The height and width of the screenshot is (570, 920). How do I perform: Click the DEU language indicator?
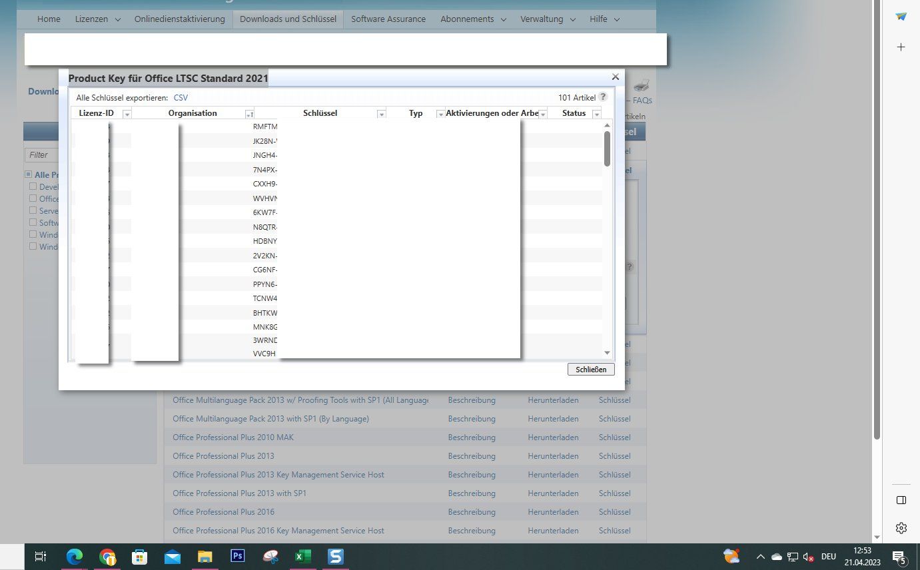829,557
